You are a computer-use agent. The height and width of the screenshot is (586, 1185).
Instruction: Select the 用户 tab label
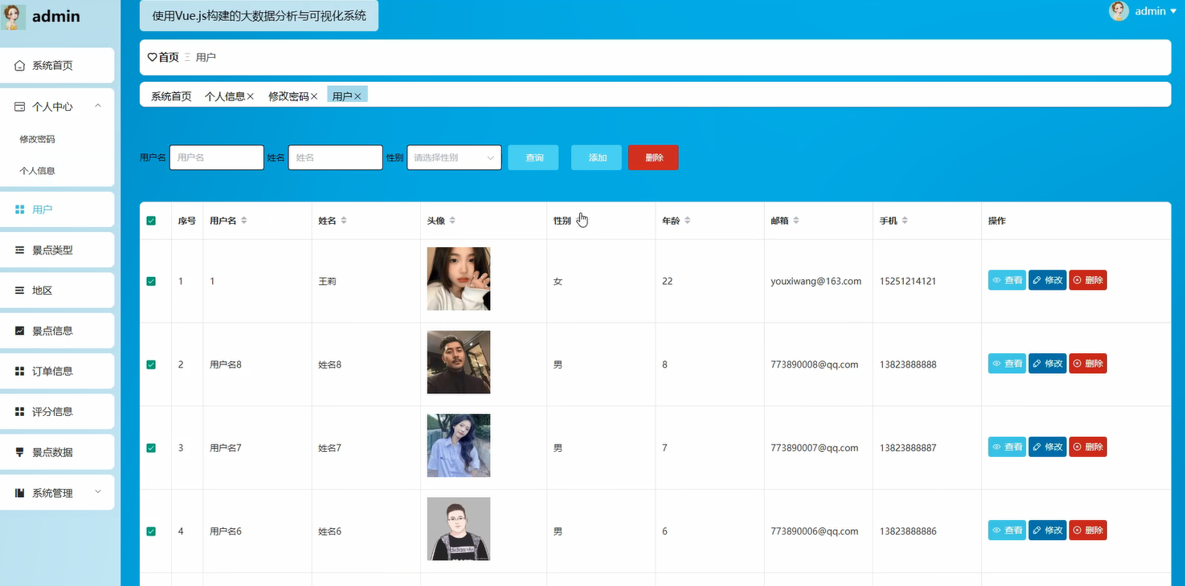coord(342,96)
